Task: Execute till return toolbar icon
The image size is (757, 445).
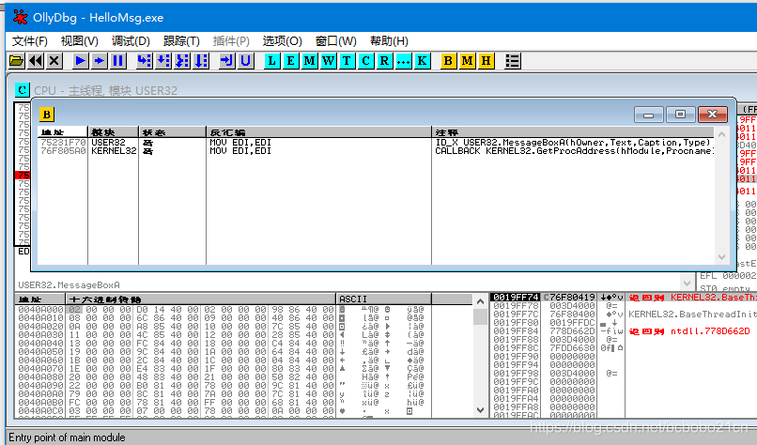Action: tap(227, 61)
